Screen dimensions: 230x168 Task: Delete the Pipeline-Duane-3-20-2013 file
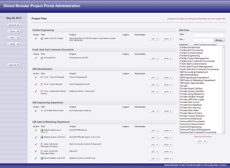pos(167,138)
